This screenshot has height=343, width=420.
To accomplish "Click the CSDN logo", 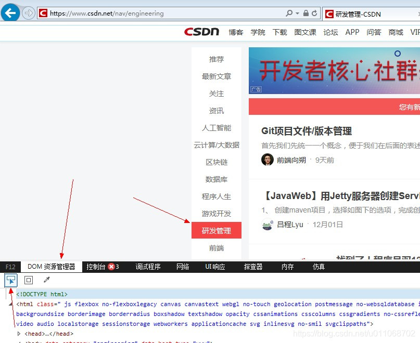I will 201,32.
